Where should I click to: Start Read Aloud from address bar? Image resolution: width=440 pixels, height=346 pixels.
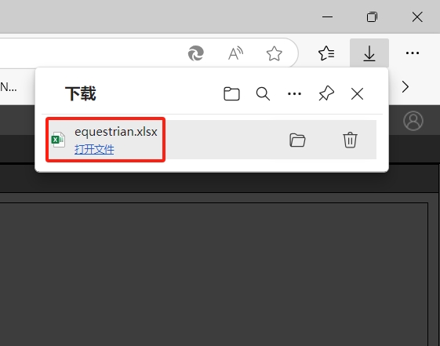coord(235,53)
